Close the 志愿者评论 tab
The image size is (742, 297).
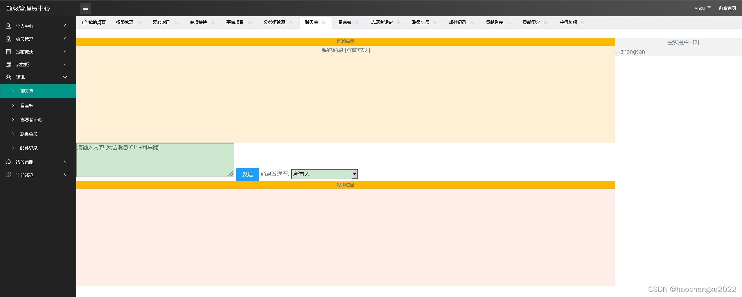pyautogui.click(x=399, y=22)
